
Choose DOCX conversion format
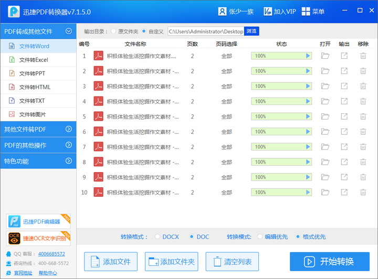(x=157, y=237)
